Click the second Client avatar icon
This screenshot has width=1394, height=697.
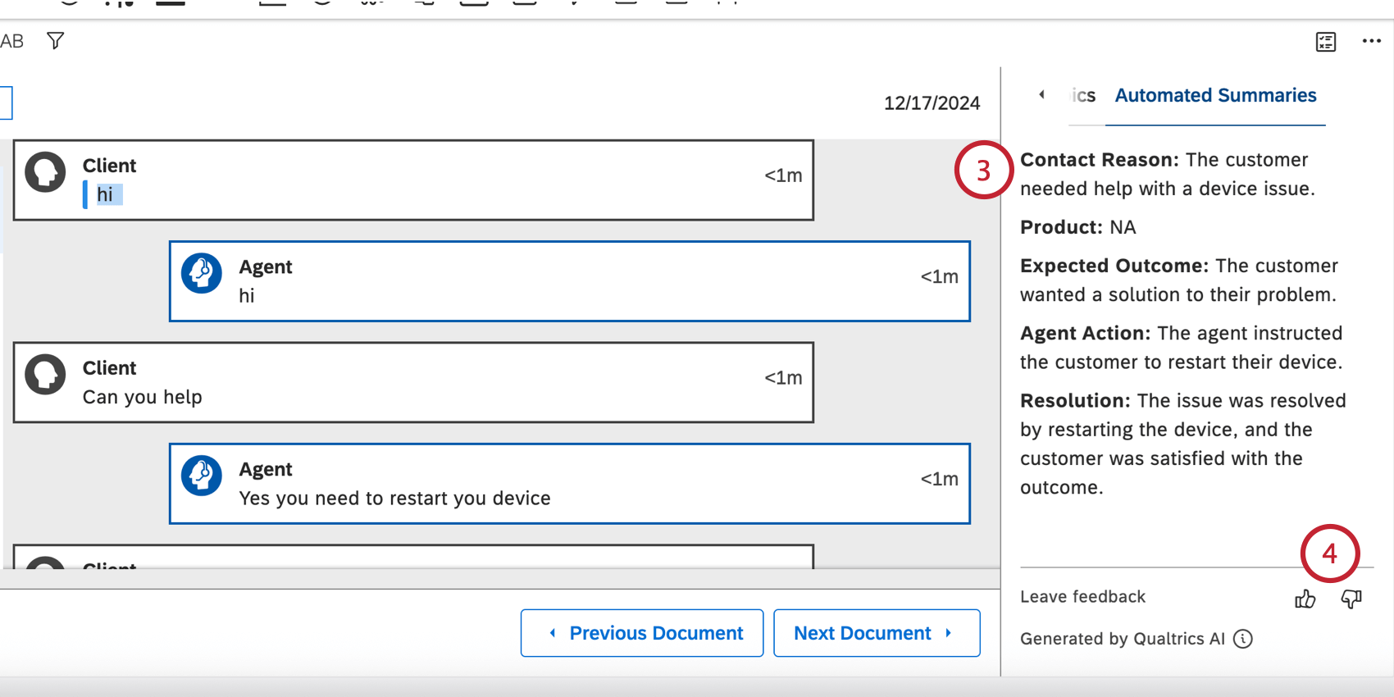pyautogui.click(x=45, y=375)
